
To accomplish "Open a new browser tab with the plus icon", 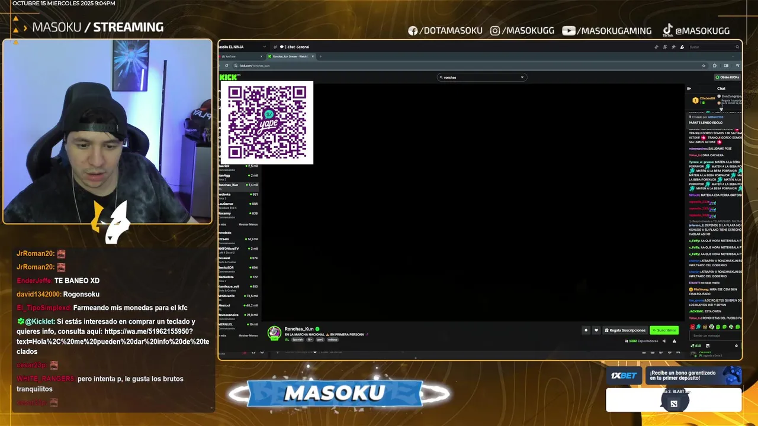I will coord(320,57).
